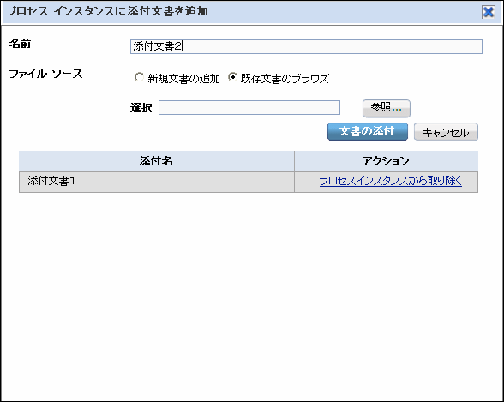Click the キャンセル button
The width and height of the screenshot is (504, 402).
446,132
